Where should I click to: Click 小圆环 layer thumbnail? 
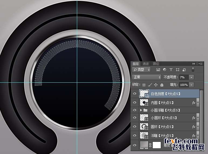click(144, 118)
